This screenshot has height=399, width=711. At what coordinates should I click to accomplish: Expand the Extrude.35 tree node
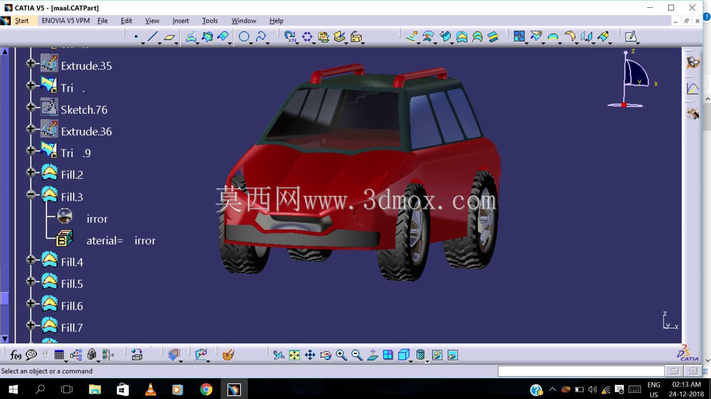coord(31,63)
